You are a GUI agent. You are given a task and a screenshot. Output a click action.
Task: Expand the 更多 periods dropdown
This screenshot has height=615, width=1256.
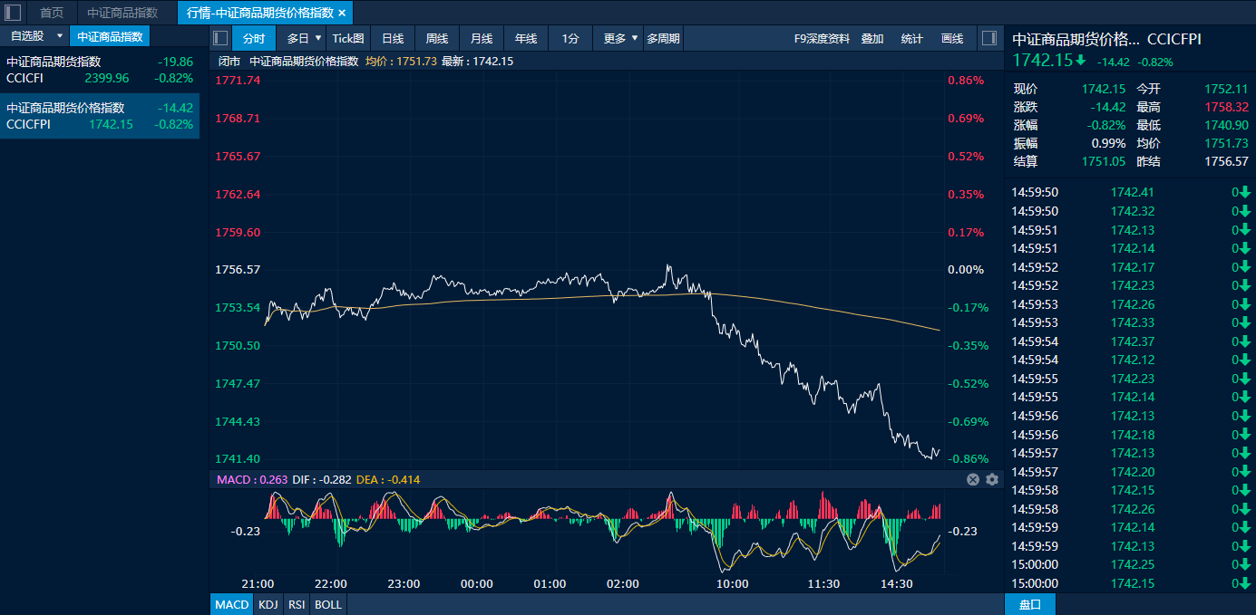click(619, 38)
